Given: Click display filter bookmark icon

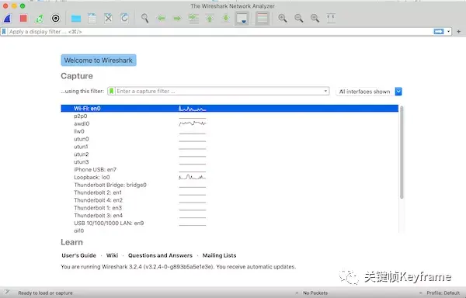Looking at the screenshot, I should click(x=4, y=32).
